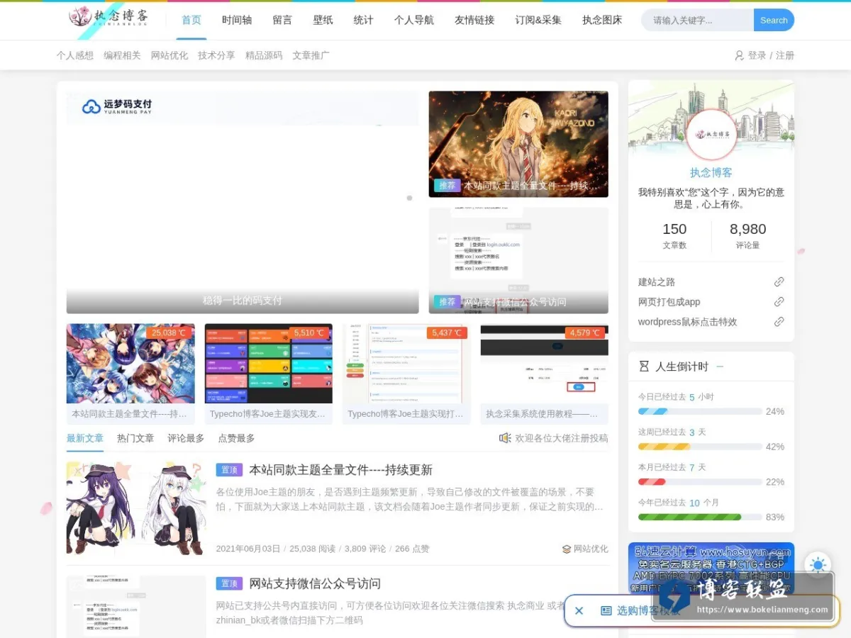Click the 登录 link
The image size is (851, 638).
tap(757, 55)
